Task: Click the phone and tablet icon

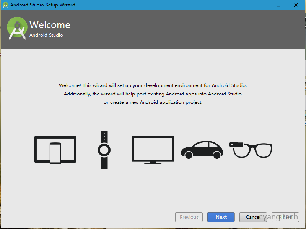Action: 55,150
